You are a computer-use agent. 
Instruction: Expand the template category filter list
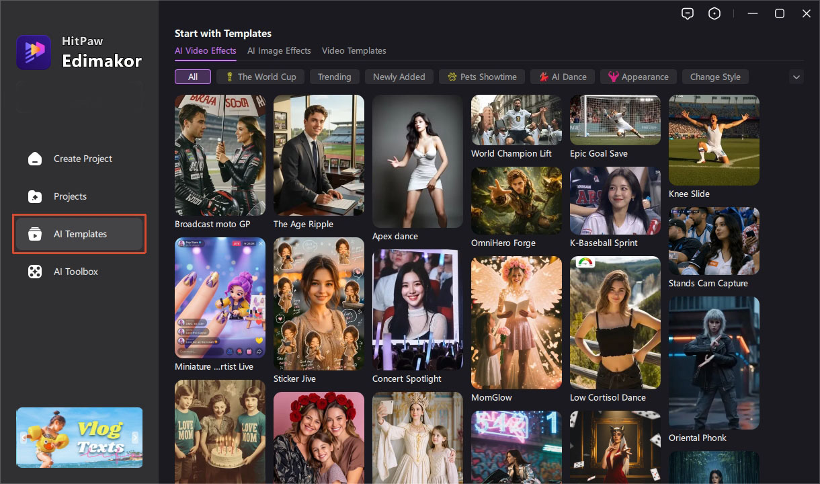[796, 77]
